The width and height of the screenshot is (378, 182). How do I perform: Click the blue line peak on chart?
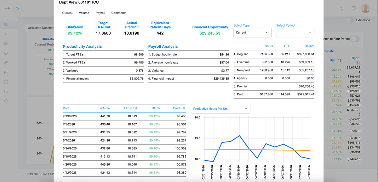pos(240,136)
